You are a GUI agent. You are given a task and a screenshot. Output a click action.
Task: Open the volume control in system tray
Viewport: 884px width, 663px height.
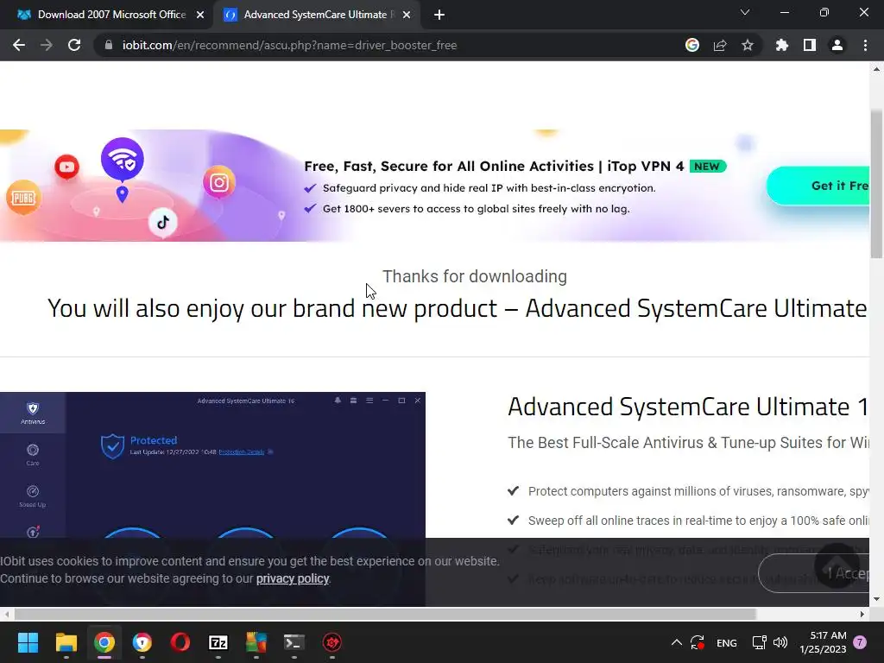pyautogui.click(x=780, y=642)
